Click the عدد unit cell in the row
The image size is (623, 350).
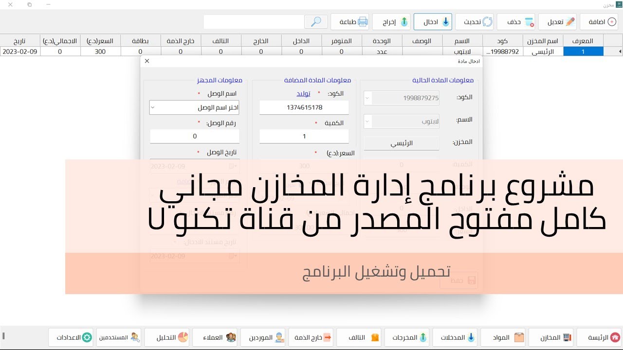382,52
